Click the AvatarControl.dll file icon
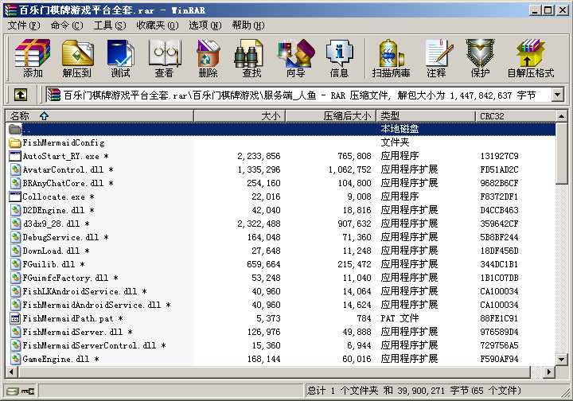Viewport: 573px width, 401px height. tap(15, 169)
